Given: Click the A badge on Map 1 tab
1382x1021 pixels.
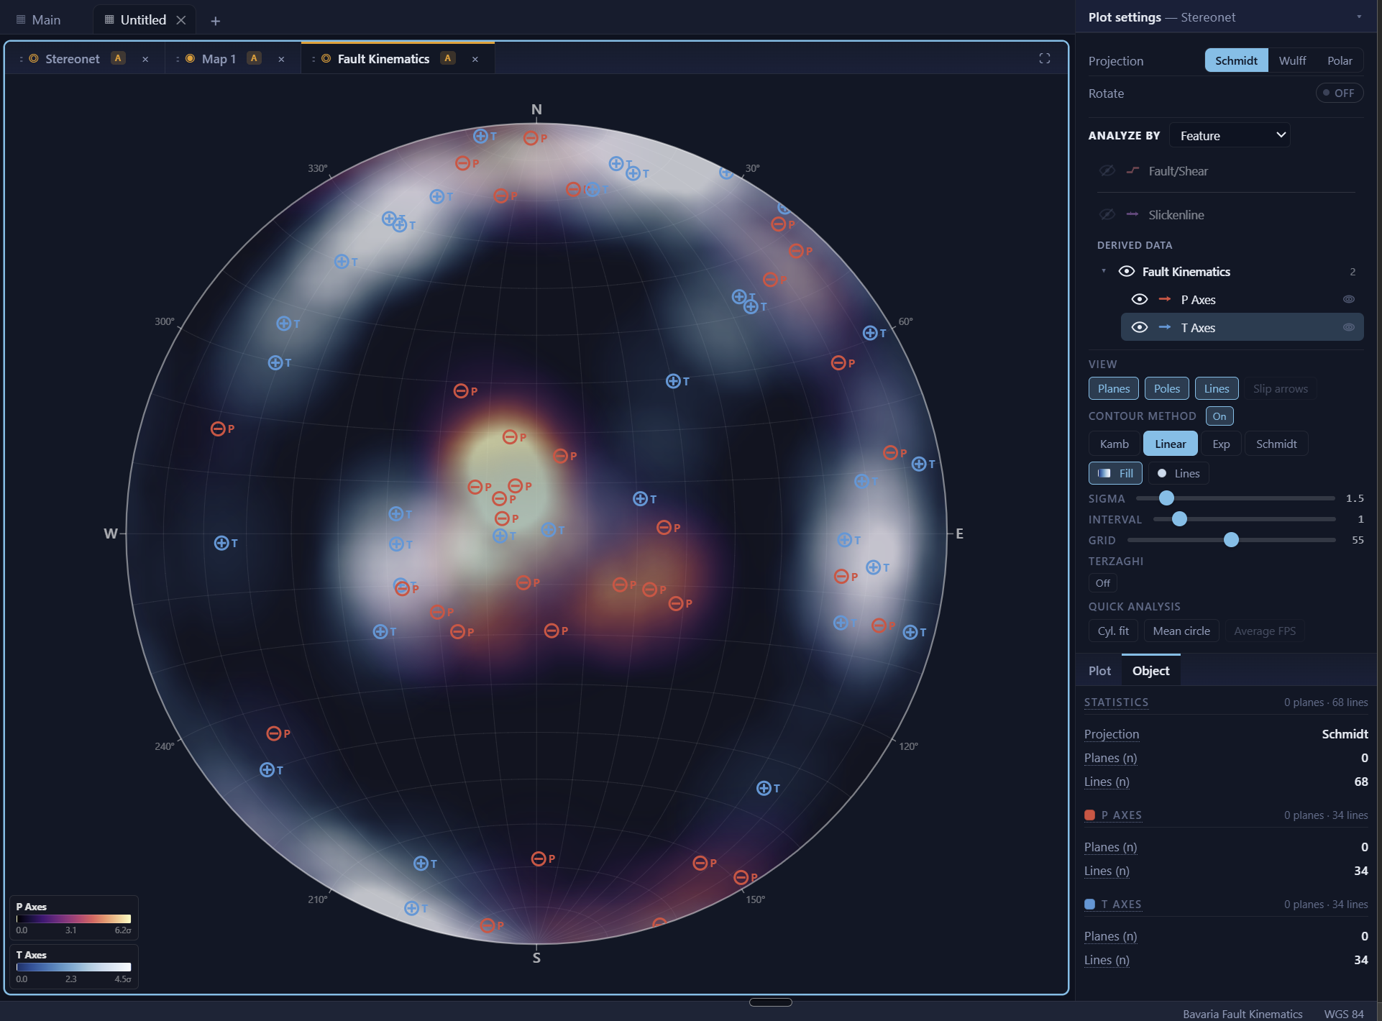Looking at the screenshot, I should pos(254,58).
